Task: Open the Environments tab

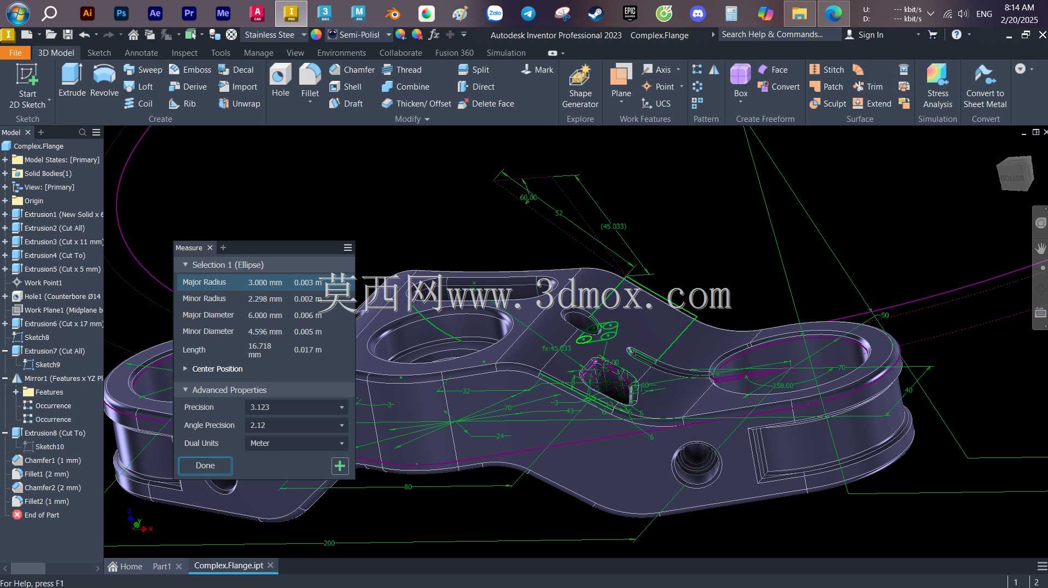Action: [341, 52]
